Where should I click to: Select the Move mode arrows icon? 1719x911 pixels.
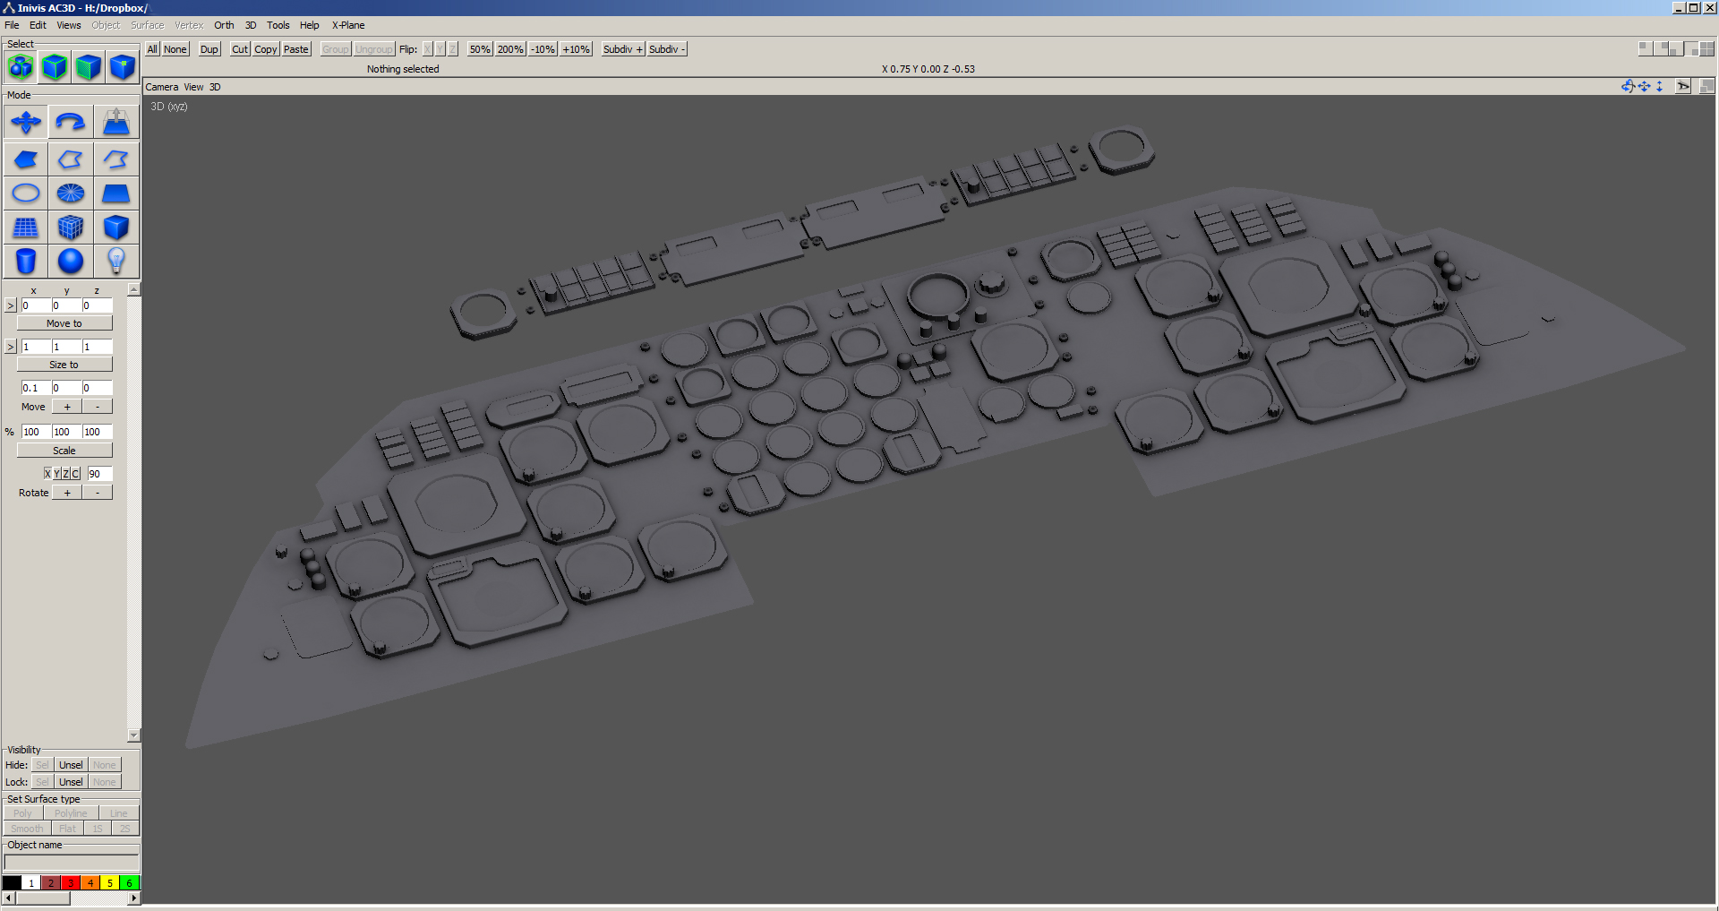click(x=26, y=122)
